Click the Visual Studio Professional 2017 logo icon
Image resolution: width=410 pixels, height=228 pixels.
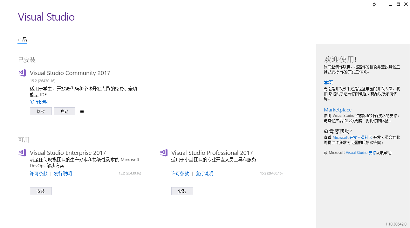point(164,153)
